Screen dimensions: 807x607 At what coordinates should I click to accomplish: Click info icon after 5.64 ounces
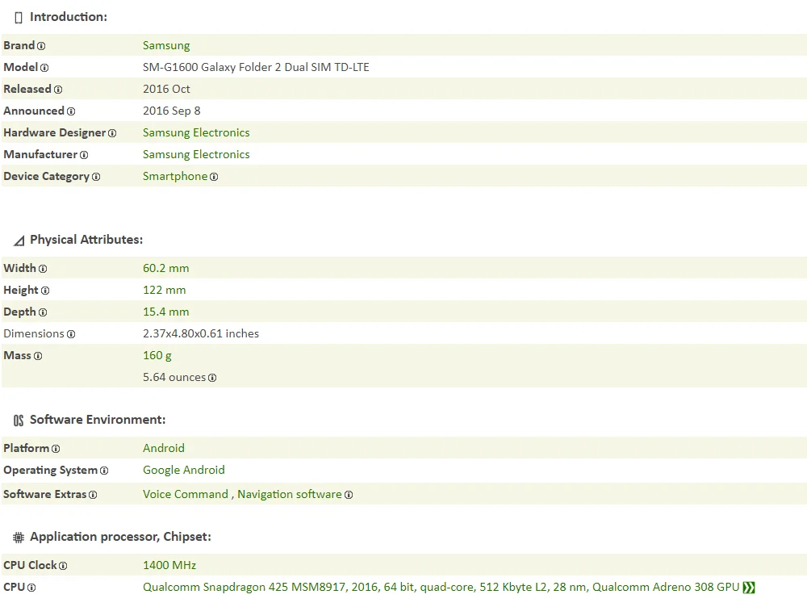point(212,378)
